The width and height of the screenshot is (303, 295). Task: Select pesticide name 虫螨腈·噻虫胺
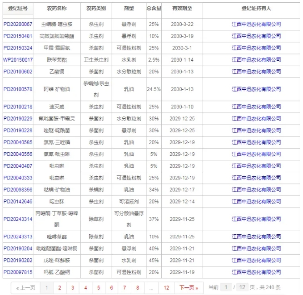pos(57,24)
